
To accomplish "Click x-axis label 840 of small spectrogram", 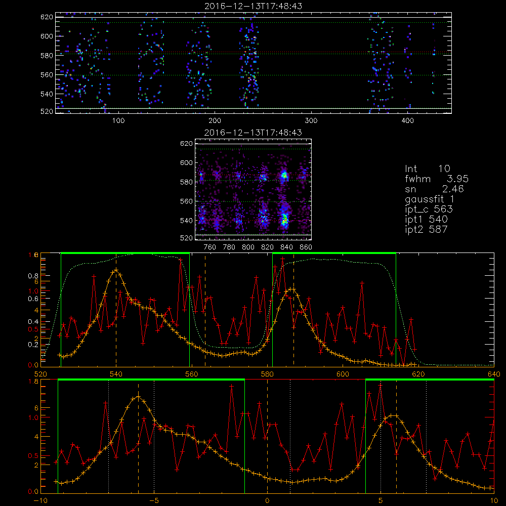I will tap(286, 247).
